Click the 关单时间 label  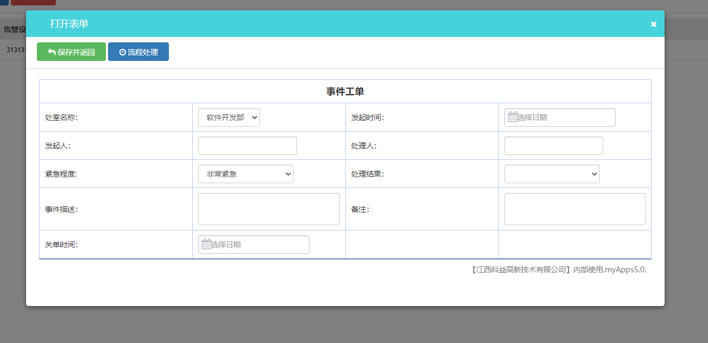pyautogui.click(x=61, y=245)
